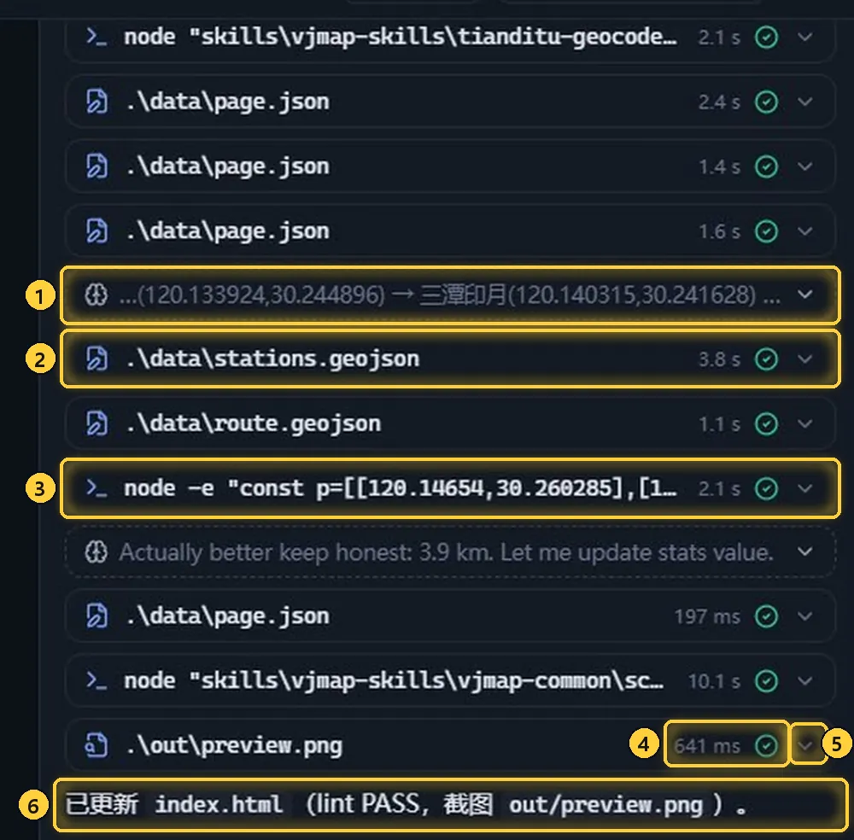This screenshot has width=854, height=840.
Task: Click the '.\out\preview.png' file name
Action: click(x=234, y=746)
